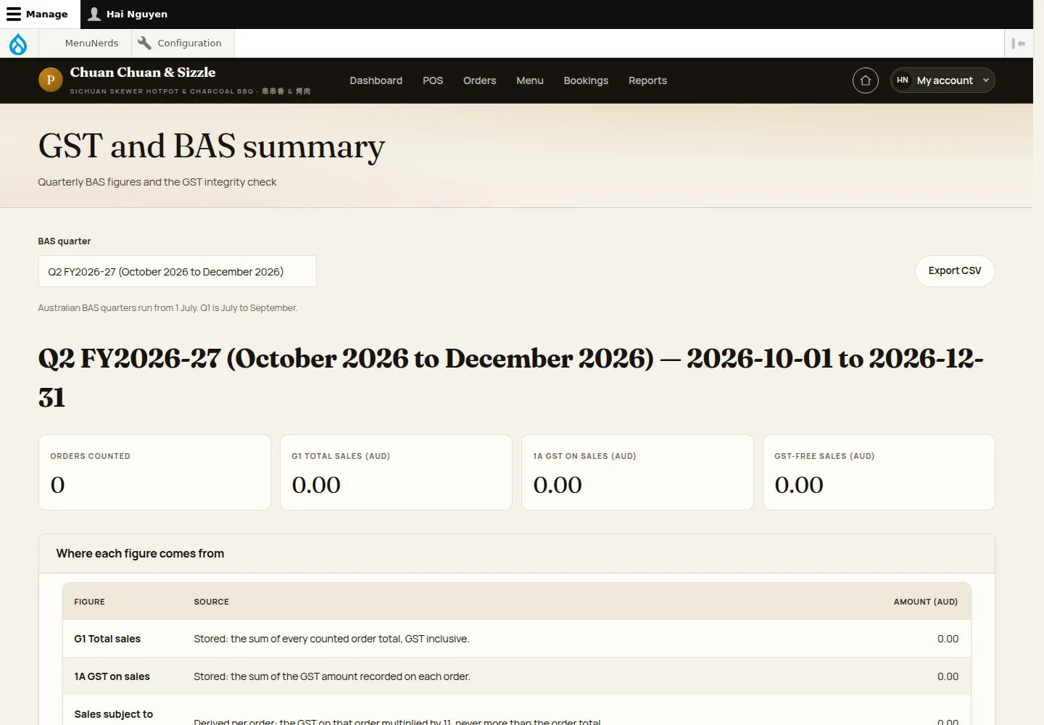Click the Hai Nguyen toolbar link
Image resolution: width=1044 pixels, height=725 pixels.
(128, 14)
